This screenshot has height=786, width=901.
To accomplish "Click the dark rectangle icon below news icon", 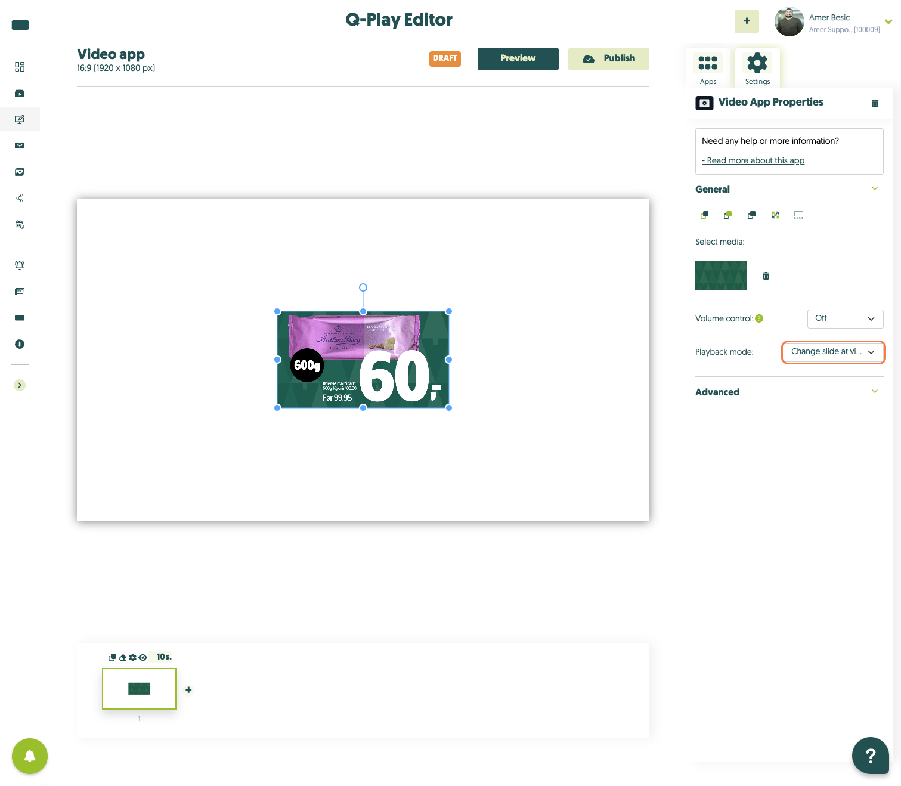I will 20,318.
